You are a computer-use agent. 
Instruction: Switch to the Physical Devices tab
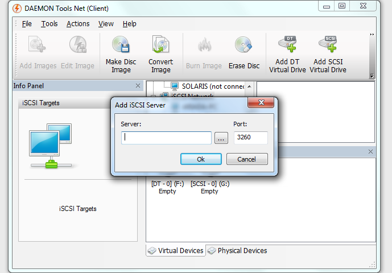[x=237, y=250]
